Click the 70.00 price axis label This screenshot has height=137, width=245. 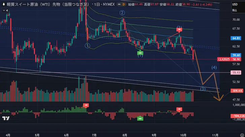(x=236, y=19)
